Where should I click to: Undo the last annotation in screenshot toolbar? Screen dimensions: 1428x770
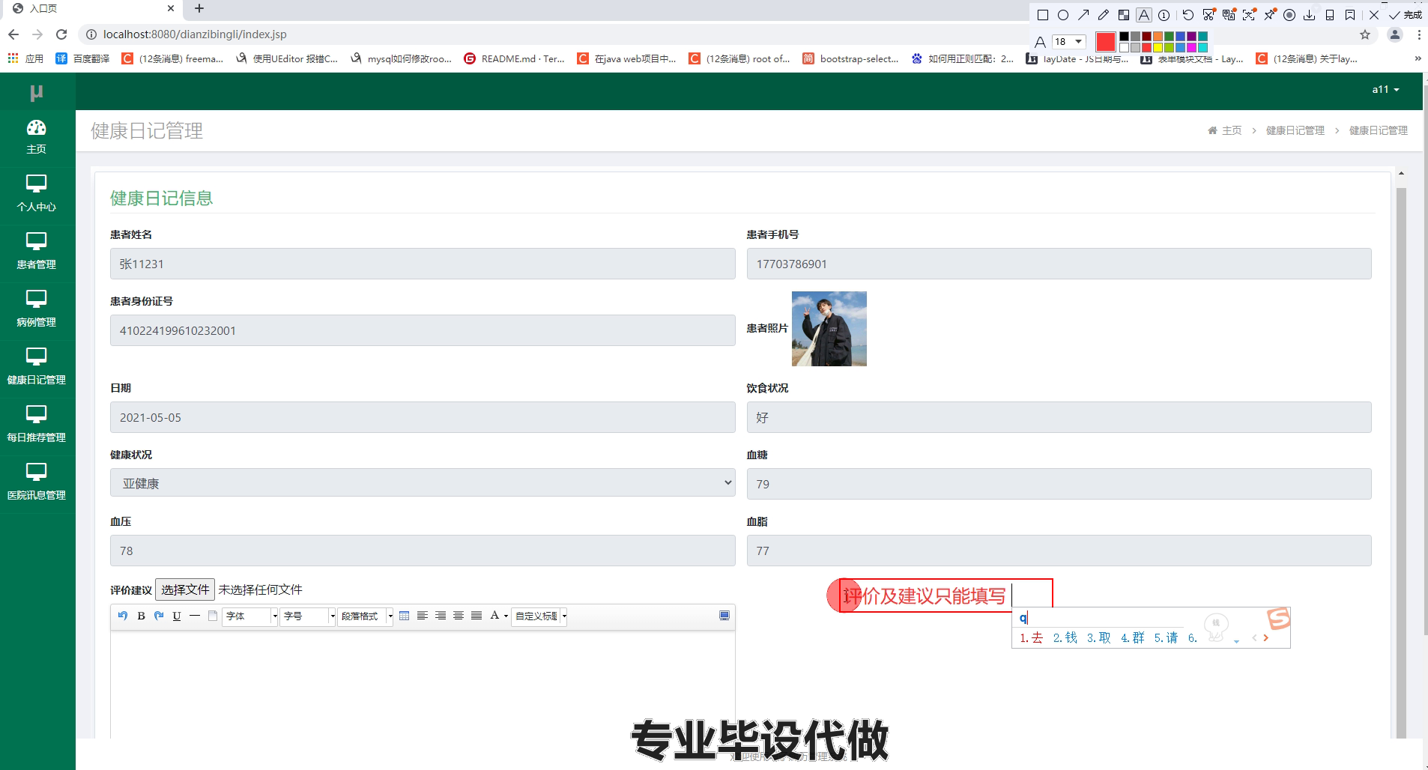click(1188, 15)
